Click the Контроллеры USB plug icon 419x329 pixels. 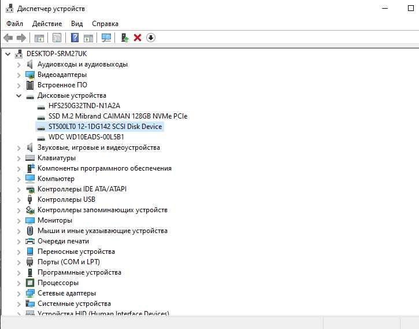30,199
